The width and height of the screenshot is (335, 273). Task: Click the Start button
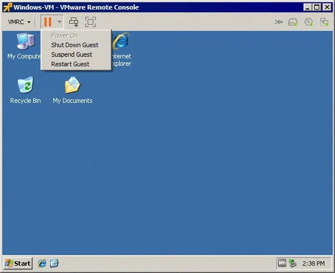pos(18,263)
